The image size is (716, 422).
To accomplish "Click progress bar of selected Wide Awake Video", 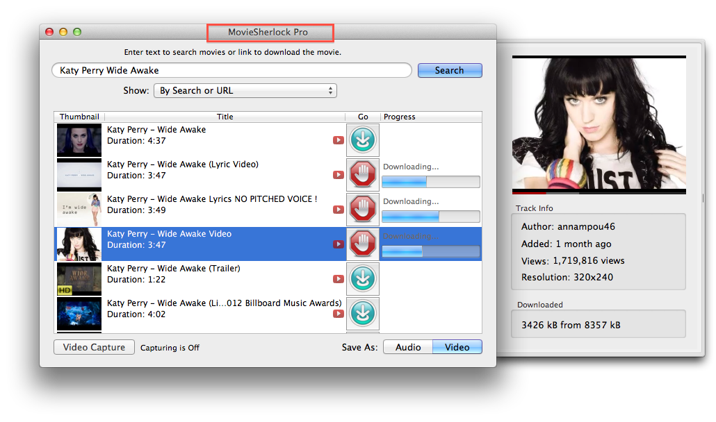I will tap(430, 251).
